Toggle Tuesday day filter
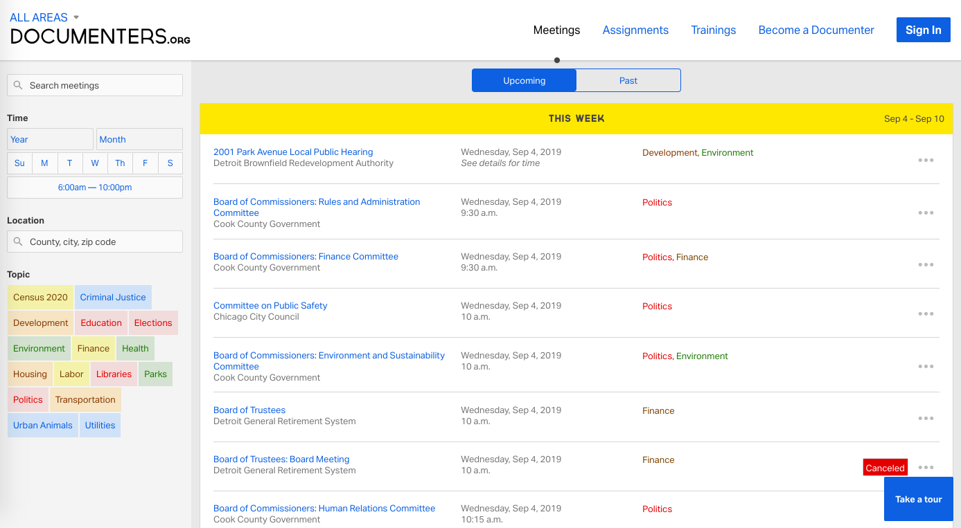The height and width of the screenshot is (528, 961). (x=69, y=163)
